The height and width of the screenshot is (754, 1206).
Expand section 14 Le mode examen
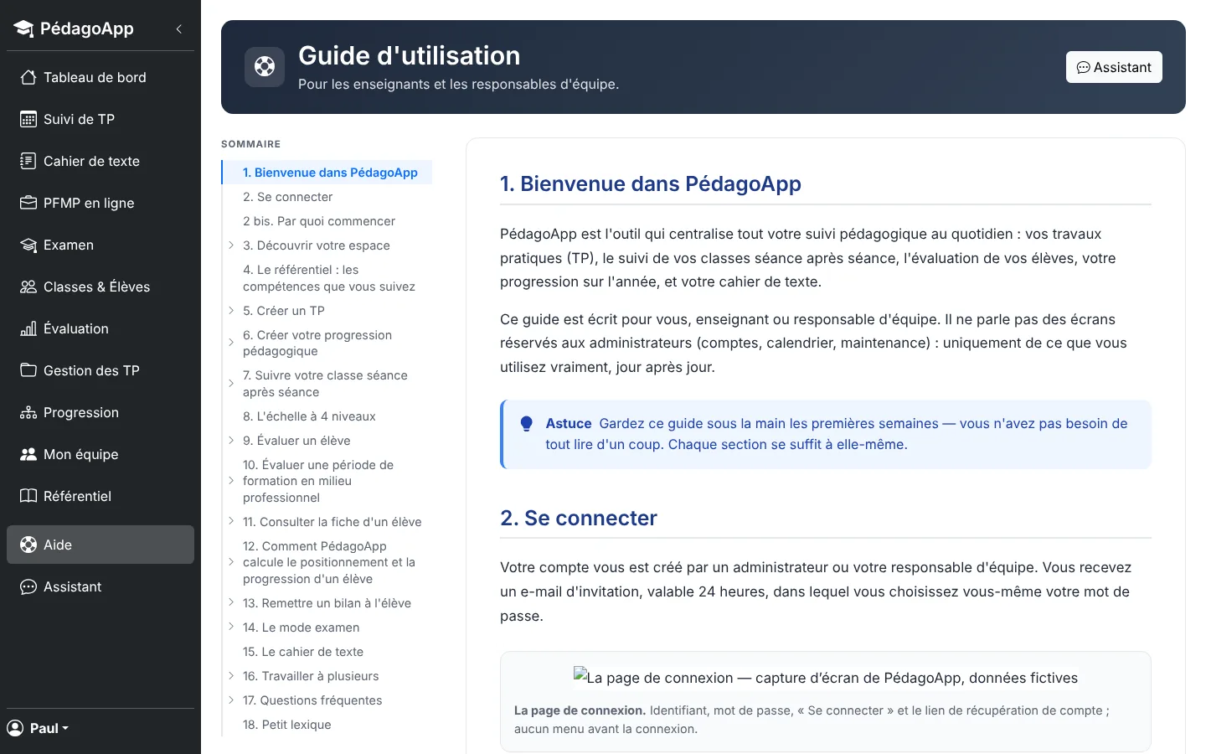click(x=231, y=627)
